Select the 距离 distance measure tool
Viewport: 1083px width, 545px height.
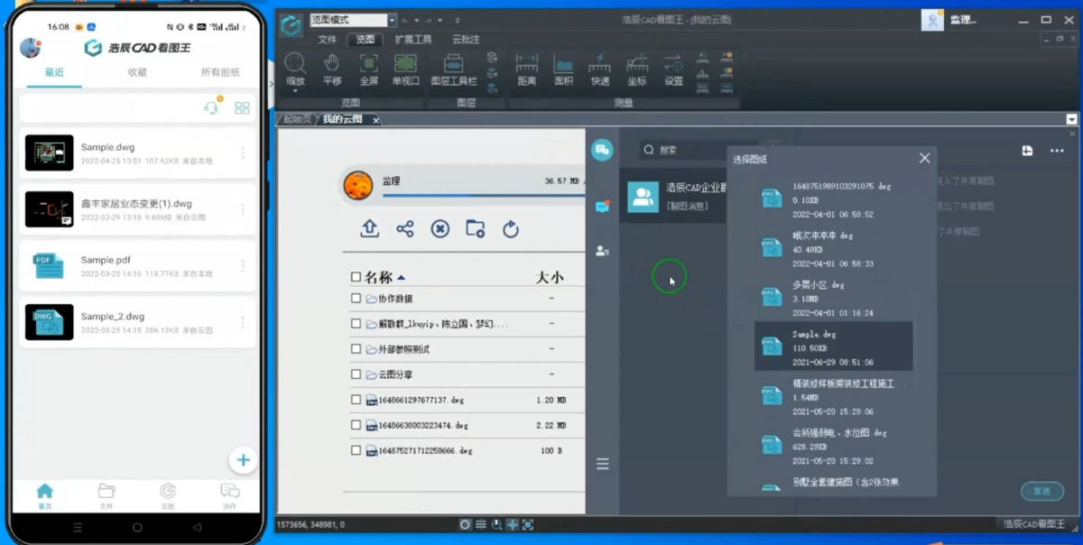(527, 69)
